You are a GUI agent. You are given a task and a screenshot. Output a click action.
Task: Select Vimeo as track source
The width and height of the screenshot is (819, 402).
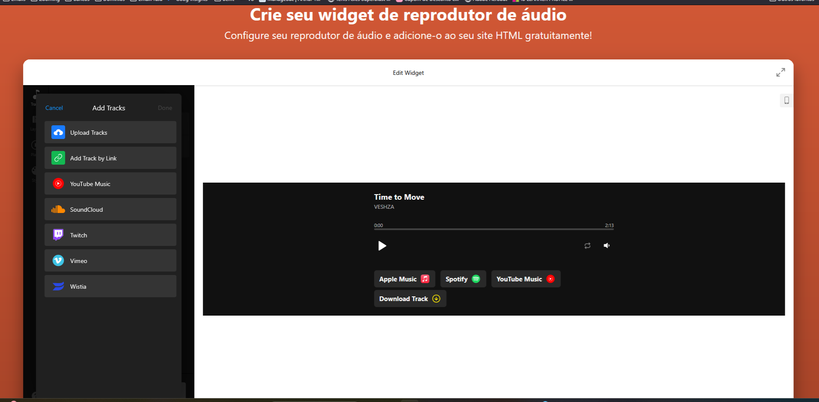pos(110,260)
